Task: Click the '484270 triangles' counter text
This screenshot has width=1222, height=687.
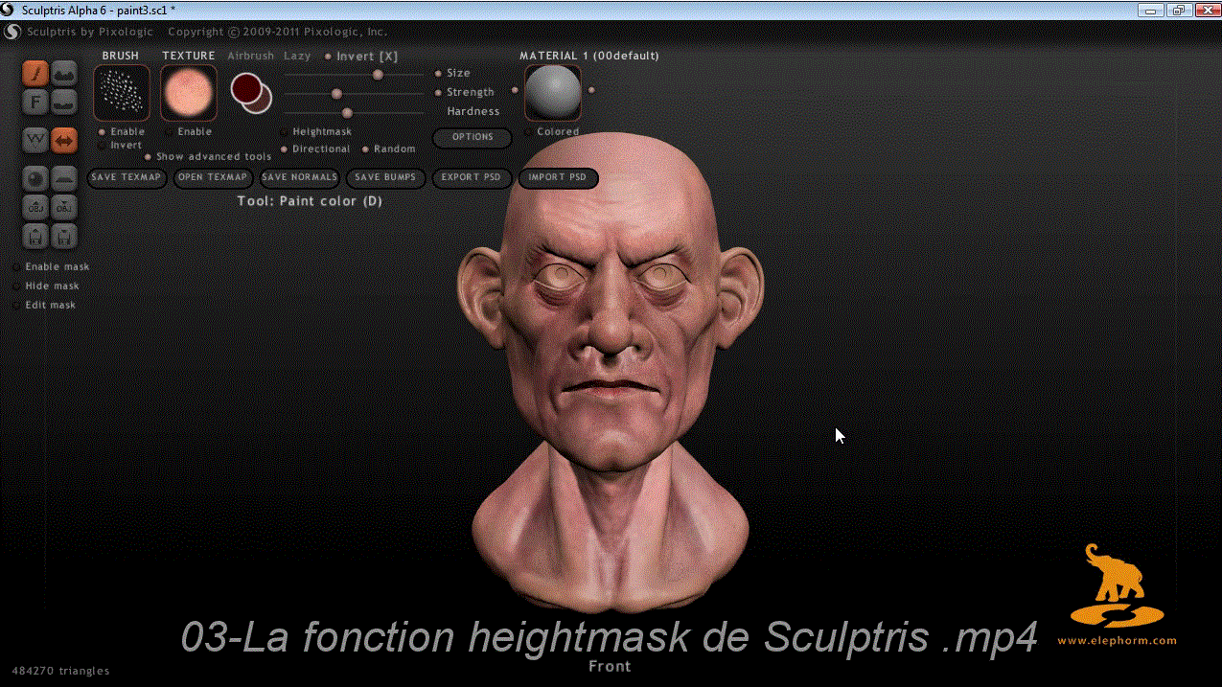Action: click(x=61, y=671)
